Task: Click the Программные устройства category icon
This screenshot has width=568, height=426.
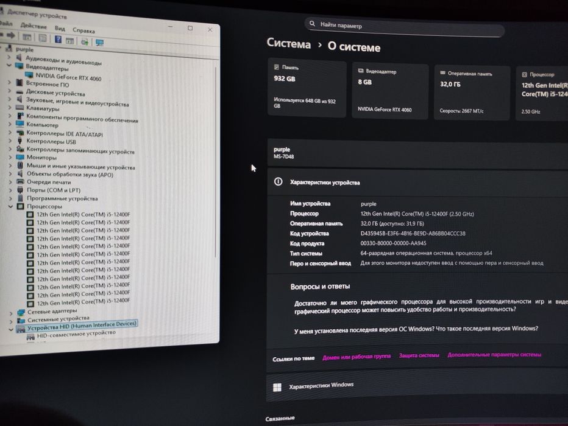Action: [x=20, y=198]
